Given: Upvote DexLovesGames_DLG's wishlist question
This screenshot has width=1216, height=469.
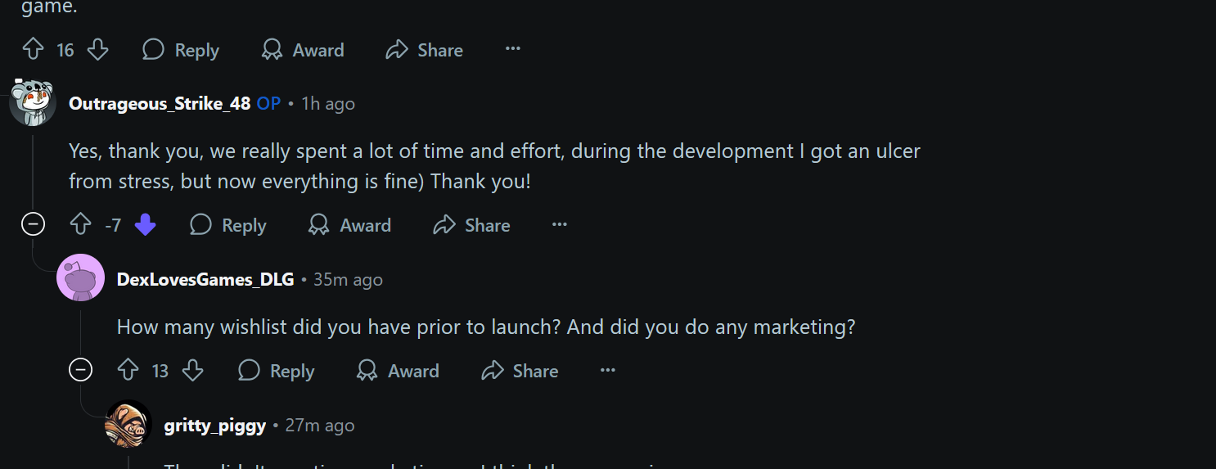Looking at the screenshot, I should click(x=128, y=371).
